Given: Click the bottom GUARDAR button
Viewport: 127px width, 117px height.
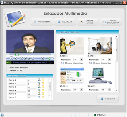Looking at the screenshot, I should 108,99.
